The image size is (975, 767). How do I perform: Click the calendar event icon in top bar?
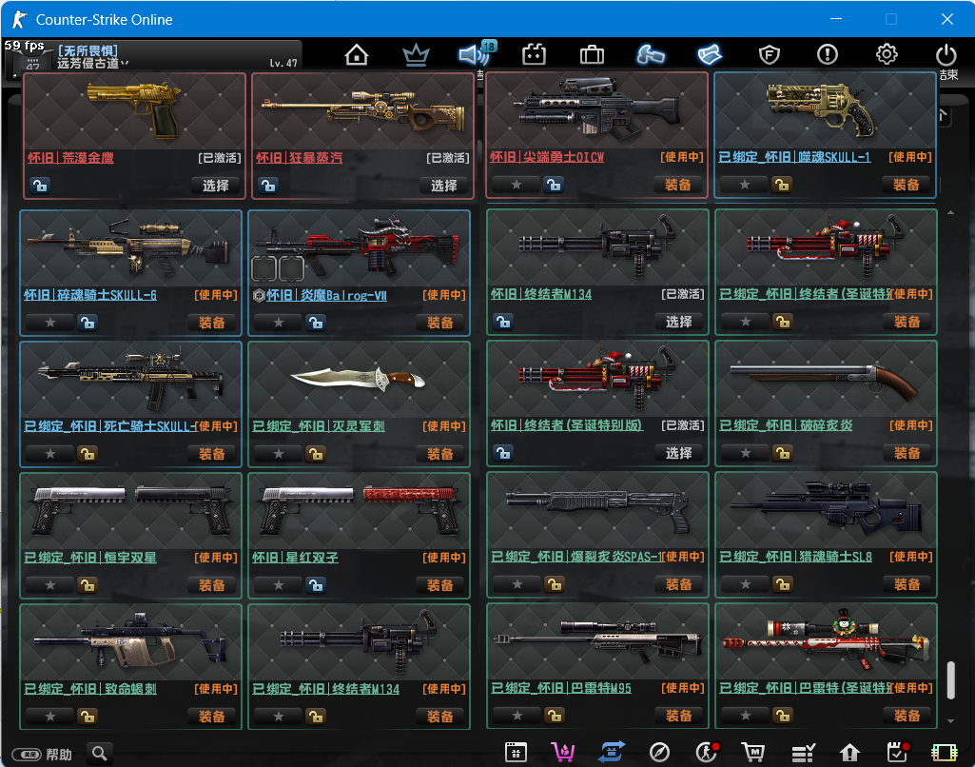(x=534, y=55)
